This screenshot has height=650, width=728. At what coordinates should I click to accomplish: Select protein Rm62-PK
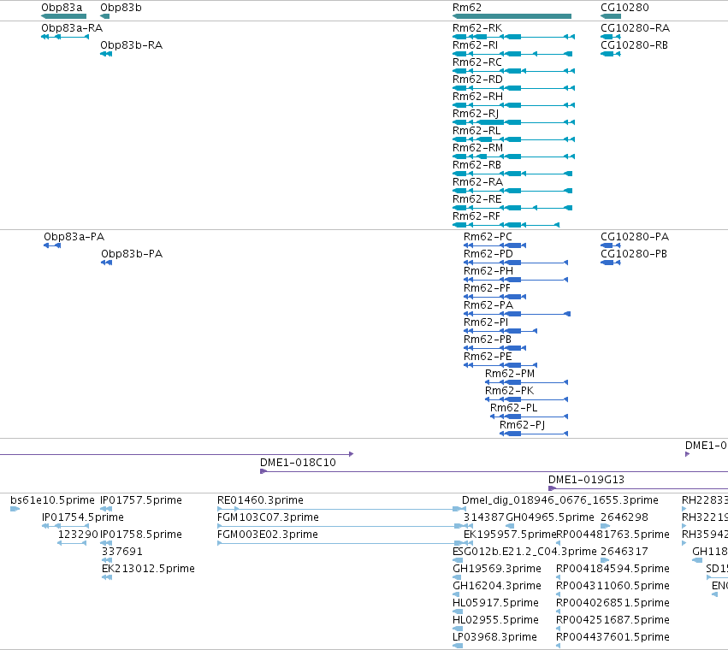point(526,399)
